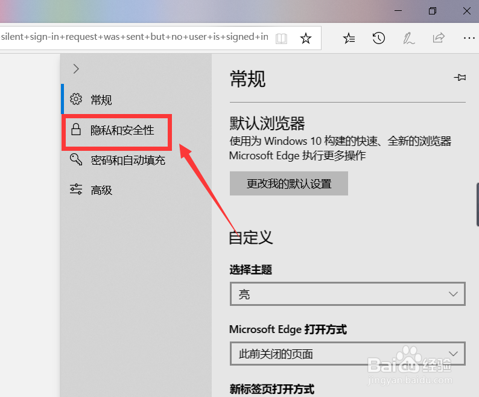Click the sliders icon for 高级
The height and width of the screenshot is (397, 479).
[76, 189]
